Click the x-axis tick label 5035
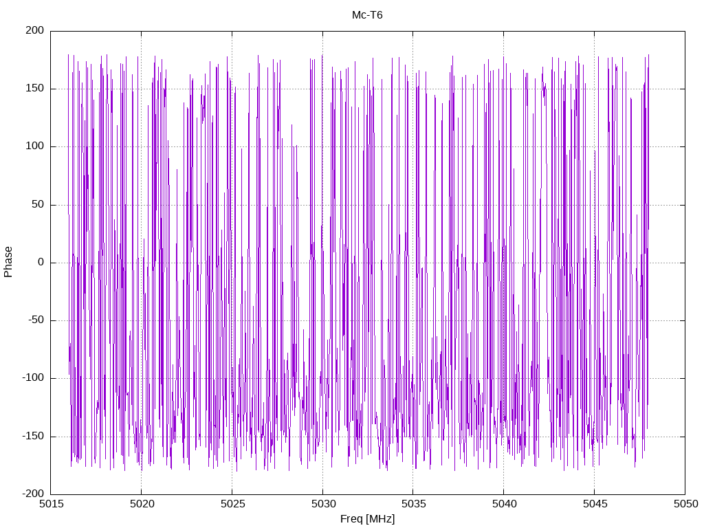 point(413,504)
